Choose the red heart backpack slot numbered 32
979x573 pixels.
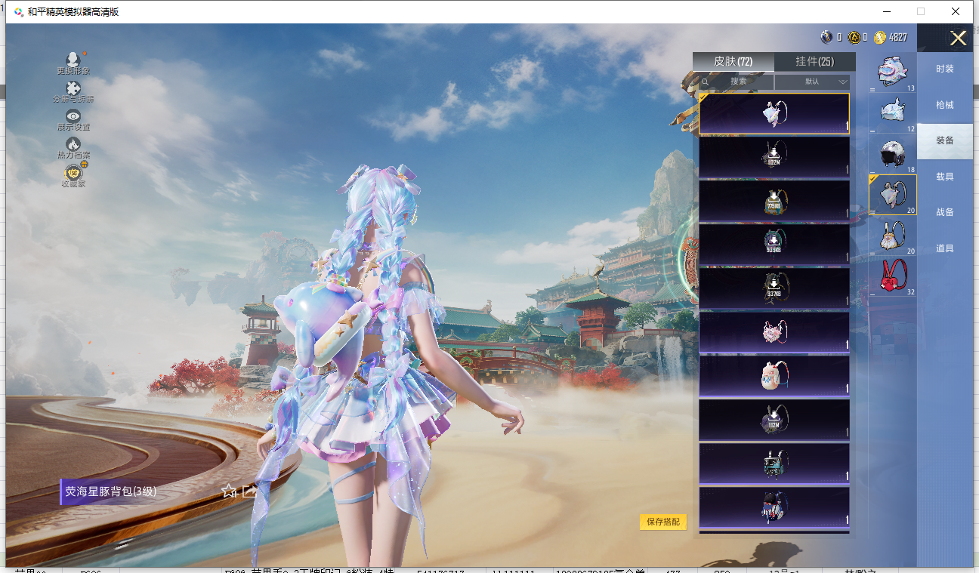coord(893,276)
